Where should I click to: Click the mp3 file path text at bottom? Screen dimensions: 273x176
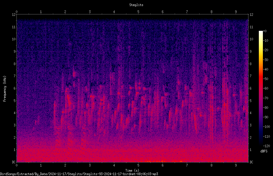click(x=79, y=174)
